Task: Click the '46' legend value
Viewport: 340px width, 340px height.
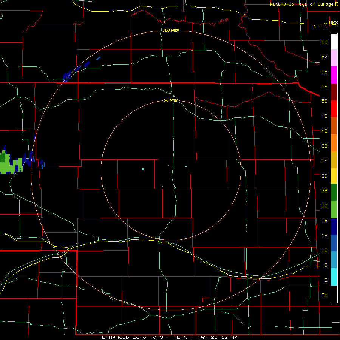Action: click(325, 116)
